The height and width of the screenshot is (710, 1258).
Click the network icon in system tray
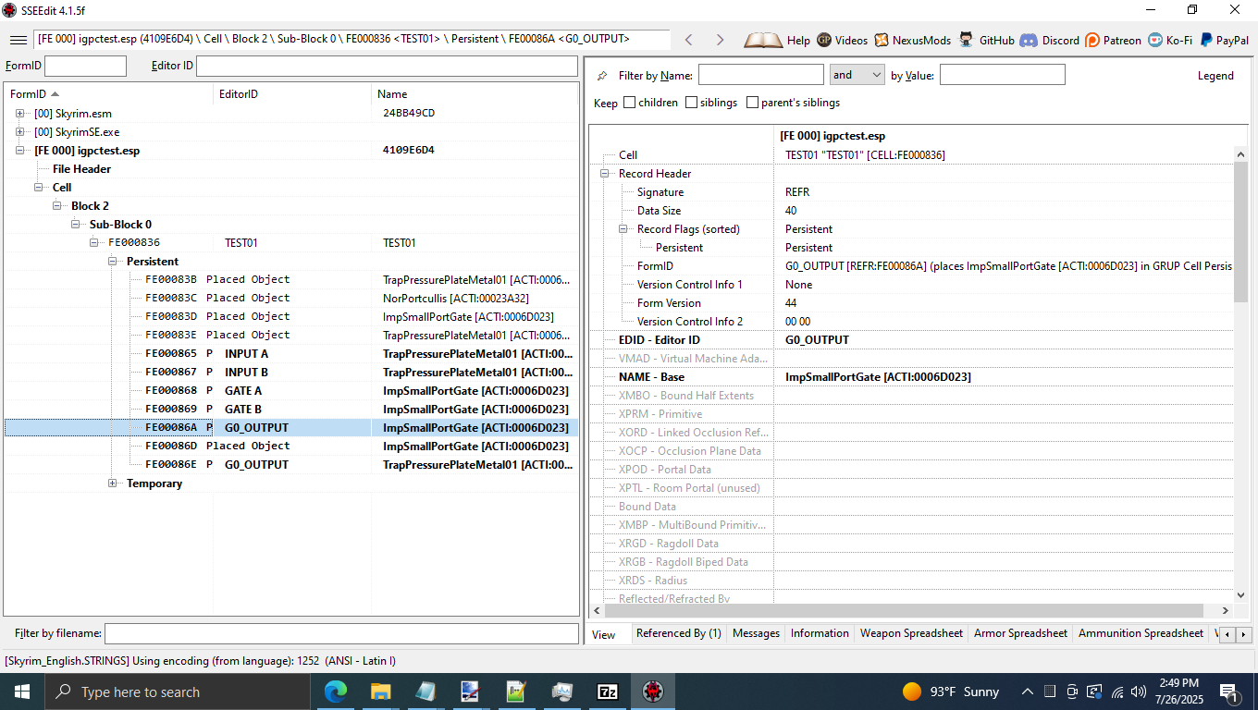1117,692
